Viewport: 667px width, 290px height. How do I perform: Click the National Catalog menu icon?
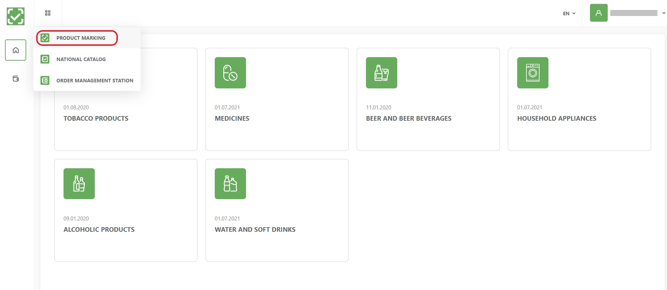click(45, 59)
